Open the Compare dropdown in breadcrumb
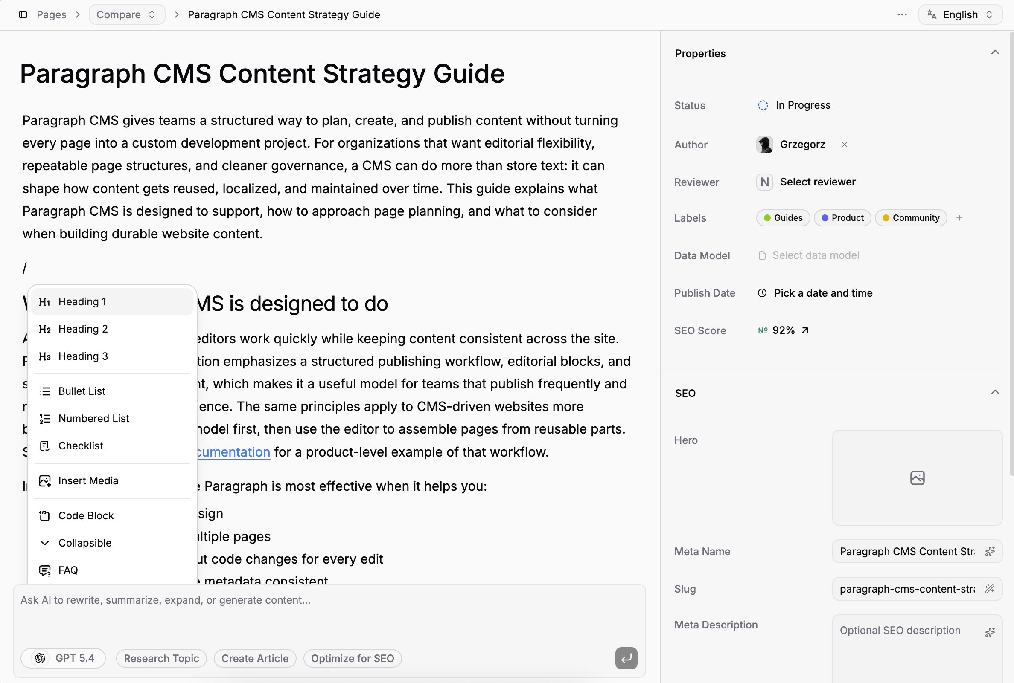The height and width of the screenshot is (683, 1014). 127,14
